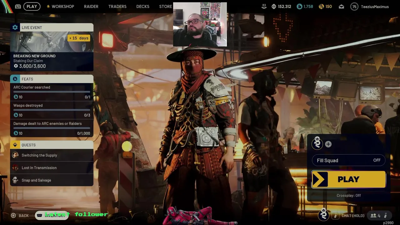400x225 pixels.
Task: Open CHAT (HOLD) prompt
Action: 353,216
